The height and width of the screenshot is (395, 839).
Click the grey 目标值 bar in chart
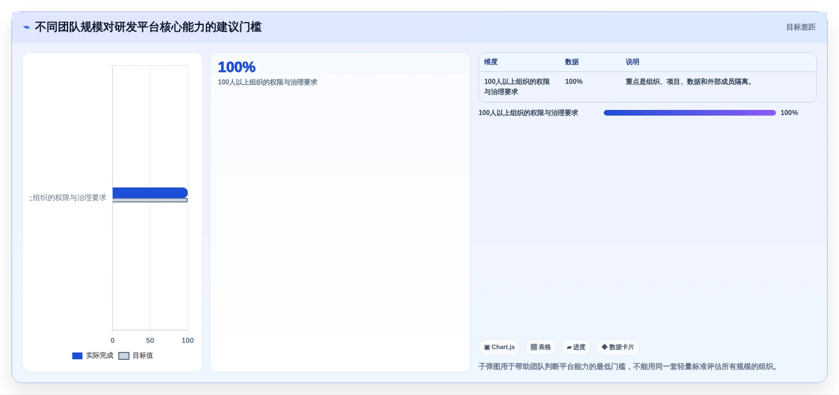pyautogui.click(x=150, y=200)
